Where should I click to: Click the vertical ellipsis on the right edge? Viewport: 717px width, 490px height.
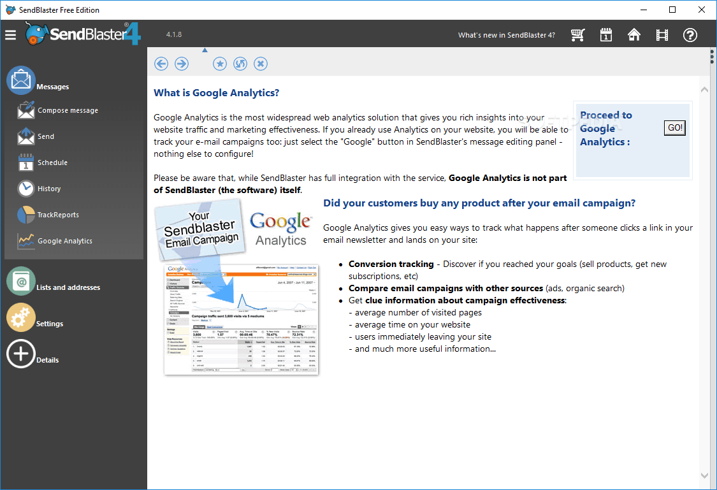tap(711, 57)
